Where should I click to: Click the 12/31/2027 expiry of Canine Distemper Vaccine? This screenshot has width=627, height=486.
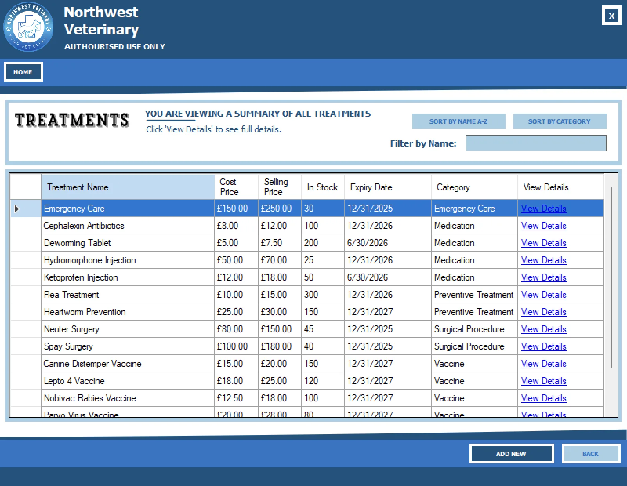pos(388,364)
